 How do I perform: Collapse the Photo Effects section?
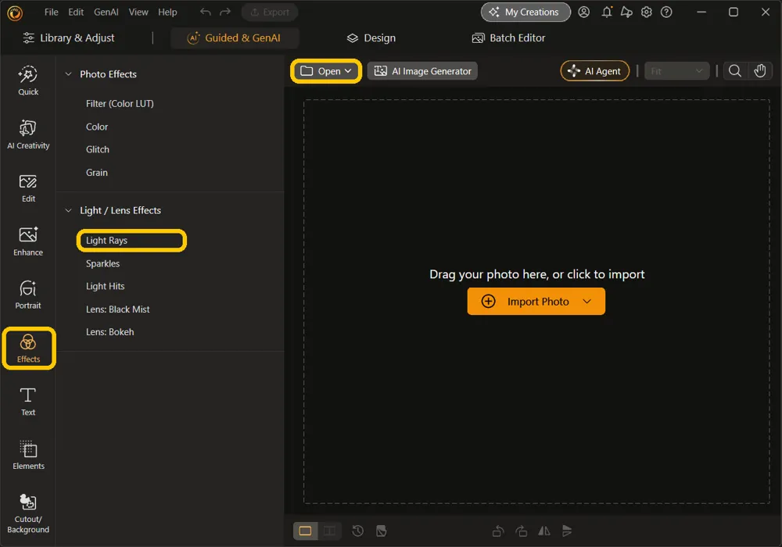click(x=68, y=73)
